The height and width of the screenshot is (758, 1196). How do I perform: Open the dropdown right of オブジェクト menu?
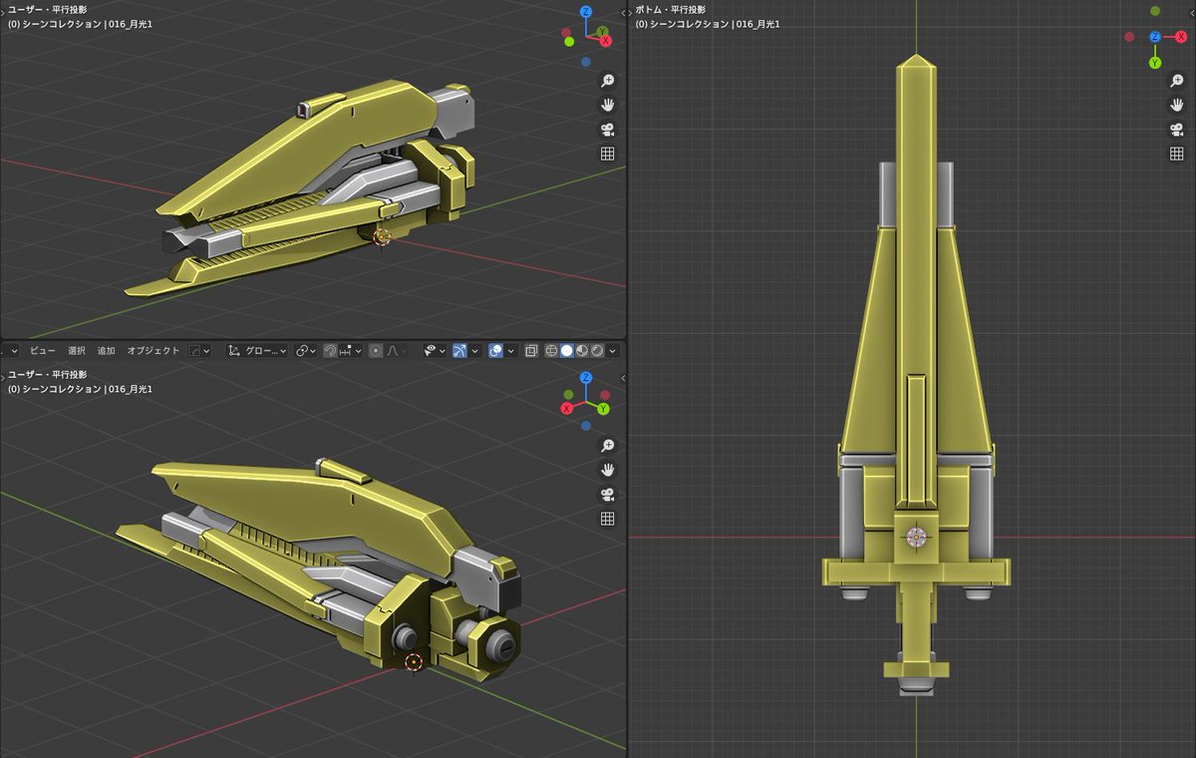(x=199, y=351)
